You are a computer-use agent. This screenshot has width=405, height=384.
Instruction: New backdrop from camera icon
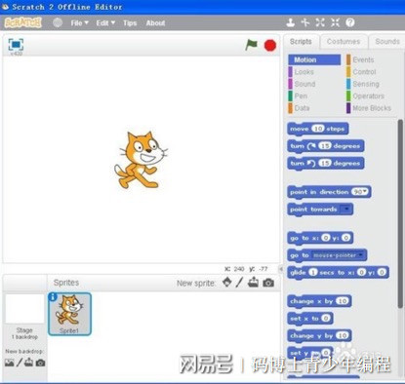[40, 363]
